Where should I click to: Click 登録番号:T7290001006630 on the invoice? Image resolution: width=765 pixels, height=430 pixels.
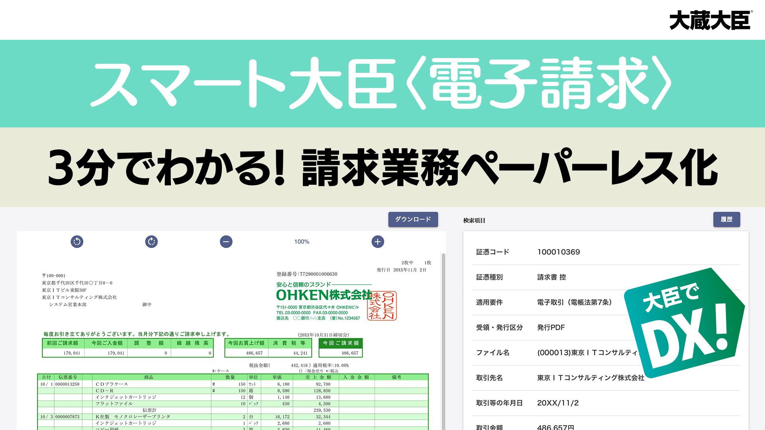(x=307, y=274)
